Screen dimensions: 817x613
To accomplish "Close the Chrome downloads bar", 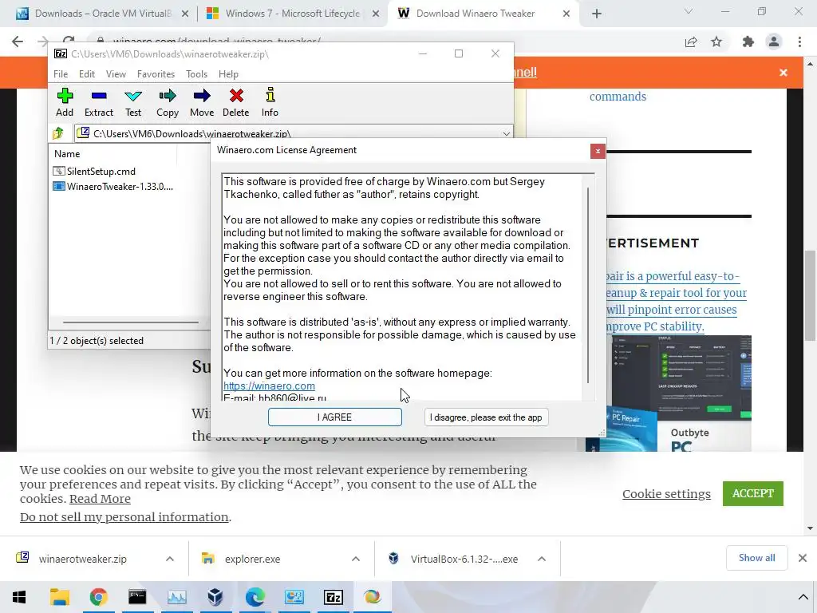I will pos(803,558).
